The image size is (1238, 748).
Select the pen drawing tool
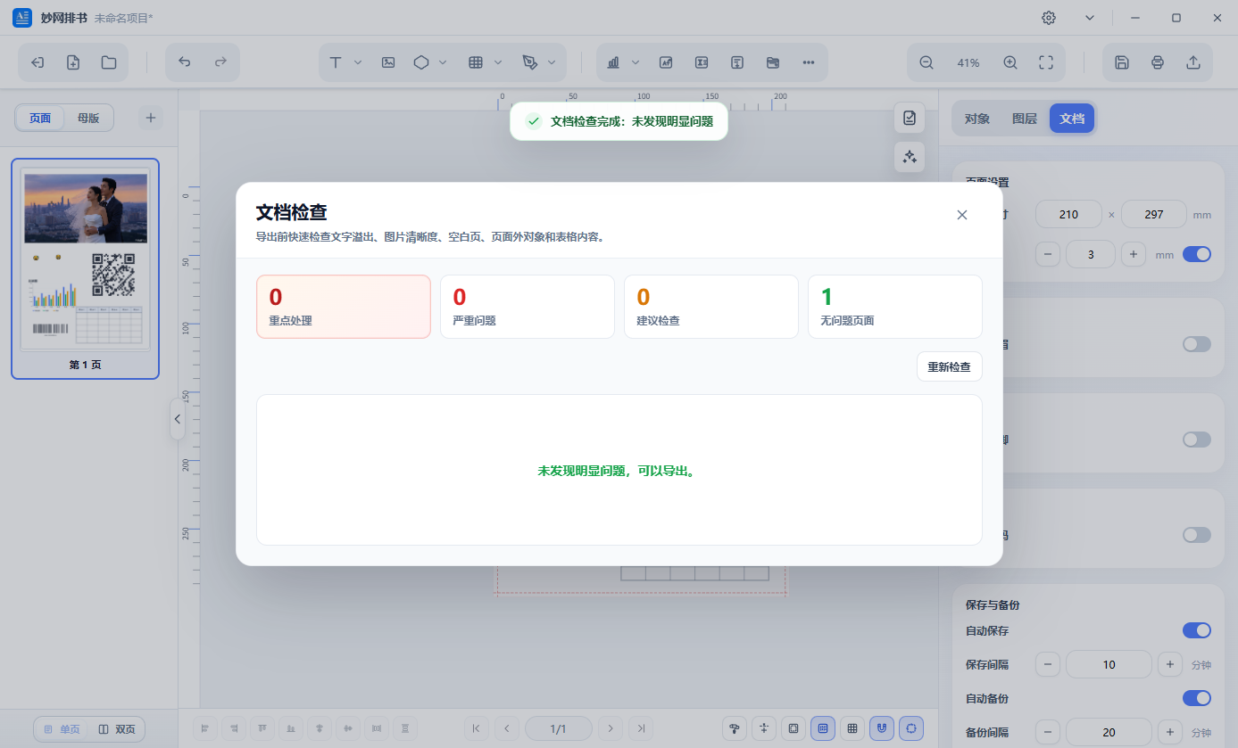click(530, 62)
